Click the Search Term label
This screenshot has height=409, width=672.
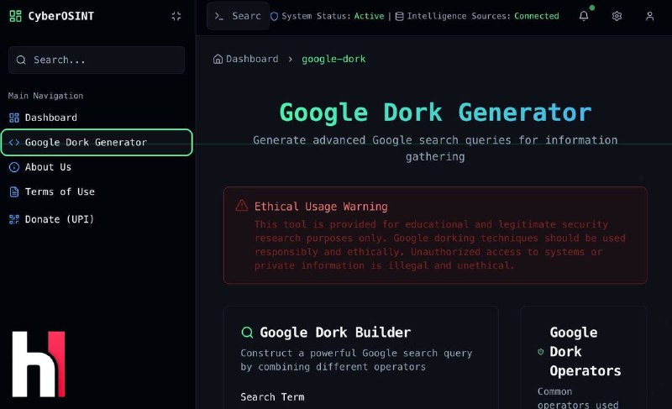click(272, 397)
